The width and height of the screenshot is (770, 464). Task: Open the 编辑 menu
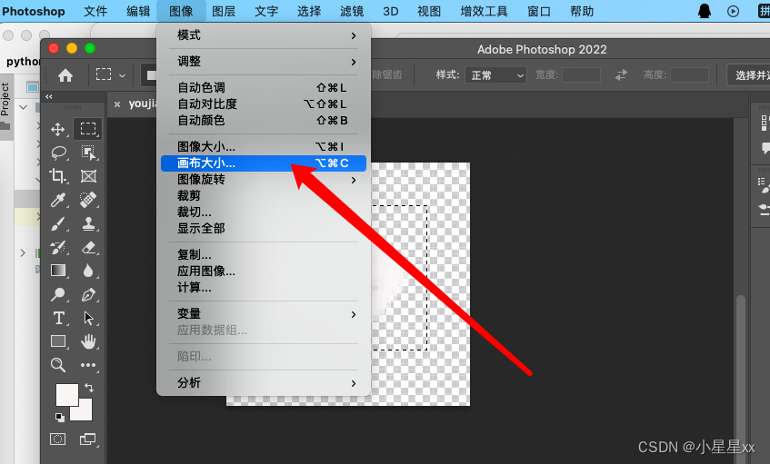[138, 11]
